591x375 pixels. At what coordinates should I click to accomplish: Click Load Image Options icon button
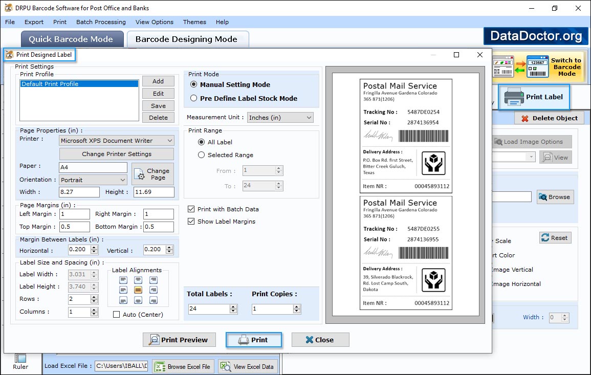point(532,142)
